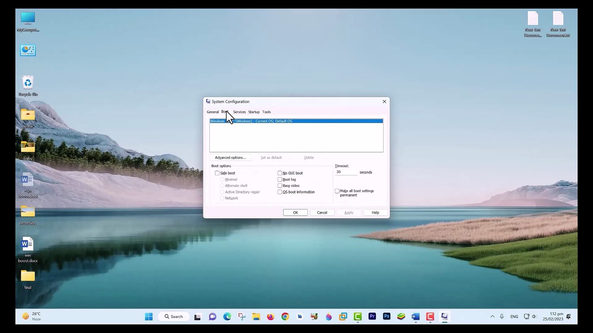Open File Explorer from the taskbar
Screen dimensions: 593x333
click(256, 317)
